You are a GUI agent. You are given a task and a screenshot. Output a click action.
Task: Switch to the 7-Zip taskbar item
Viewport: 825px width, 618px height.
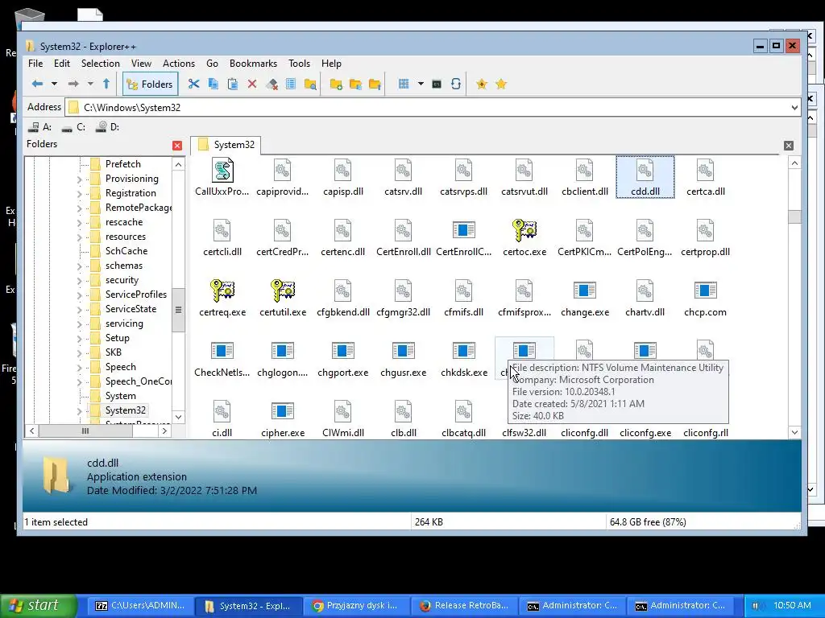pos(140,605)
